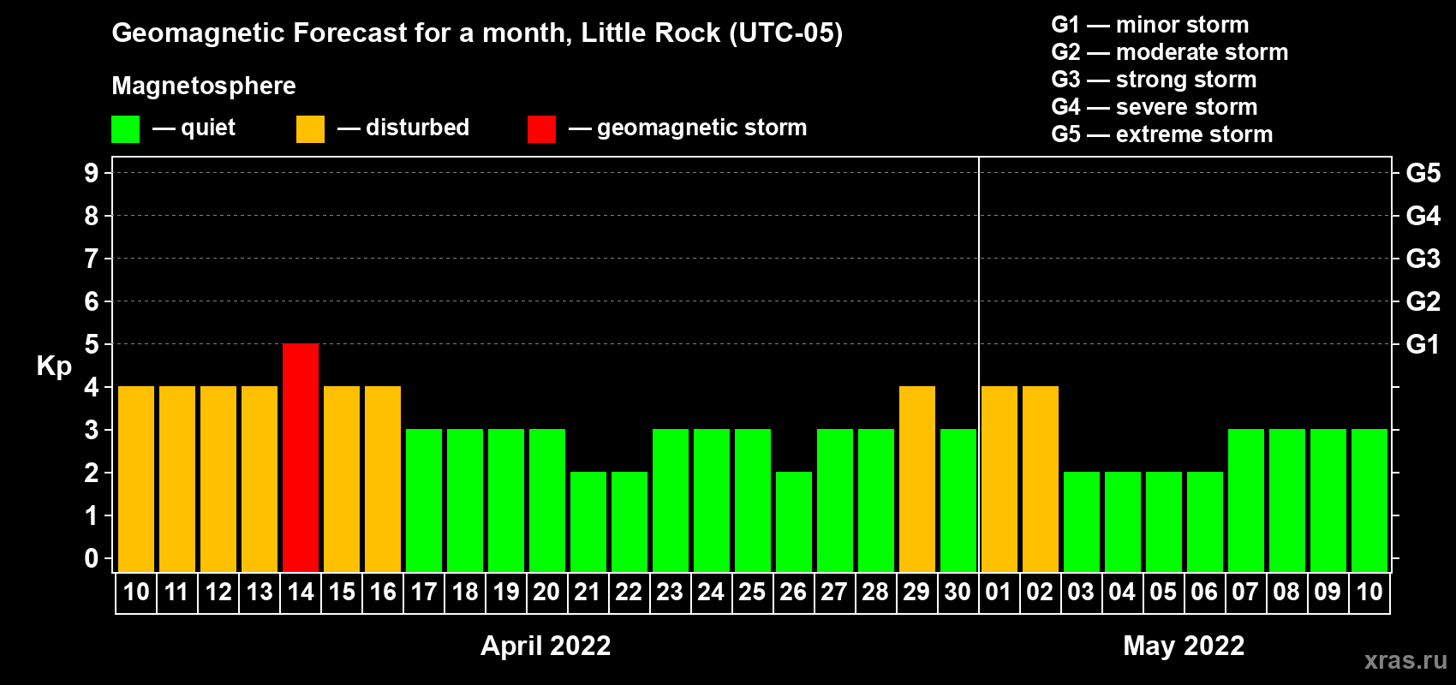Click the green bar for May 07

(x=1246, y=500)
